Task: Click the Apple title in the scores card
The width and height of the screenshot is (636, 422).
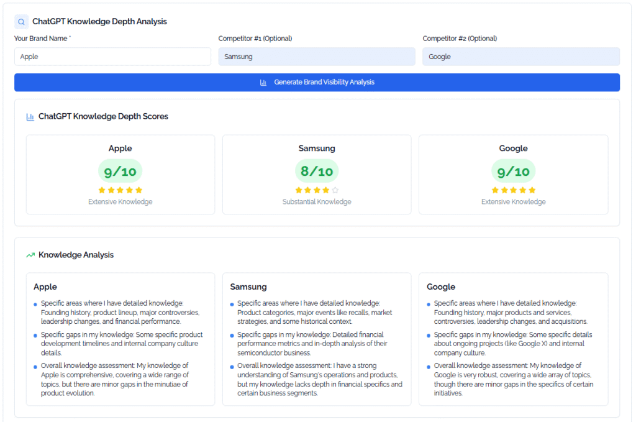Action: click(120, 149)
